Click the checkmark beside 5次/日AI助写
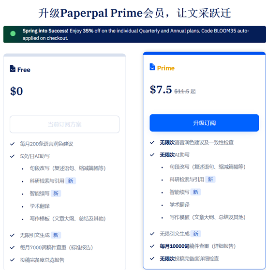Viewport: 266px width, 270px height. pyautogui.click(x=12, y=156)
